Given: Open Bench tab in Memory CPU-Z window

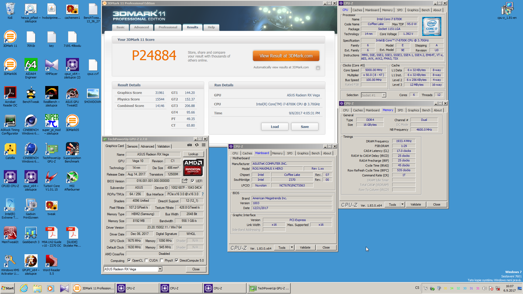Looking at the screenshot, I should tap(426, 110).
